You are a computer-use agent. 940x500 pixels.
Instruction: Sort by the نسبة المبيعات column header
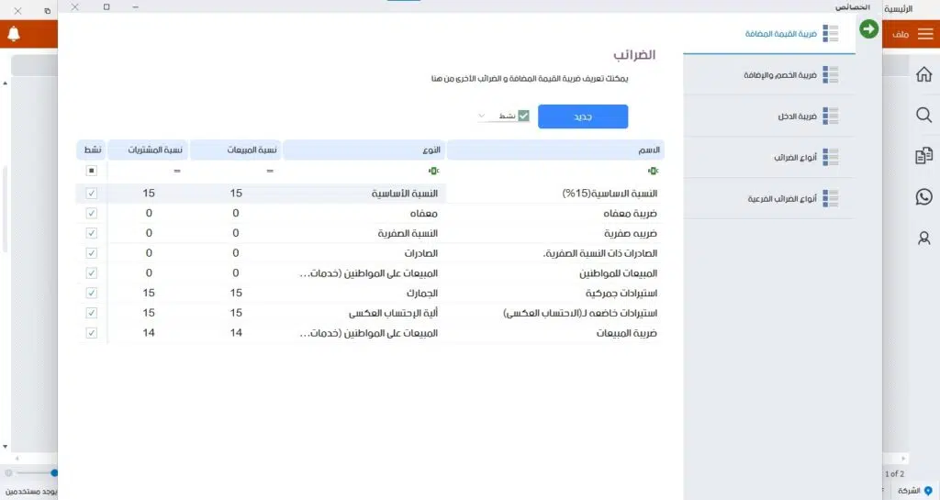pyautogui.click(x=236, y=150)
